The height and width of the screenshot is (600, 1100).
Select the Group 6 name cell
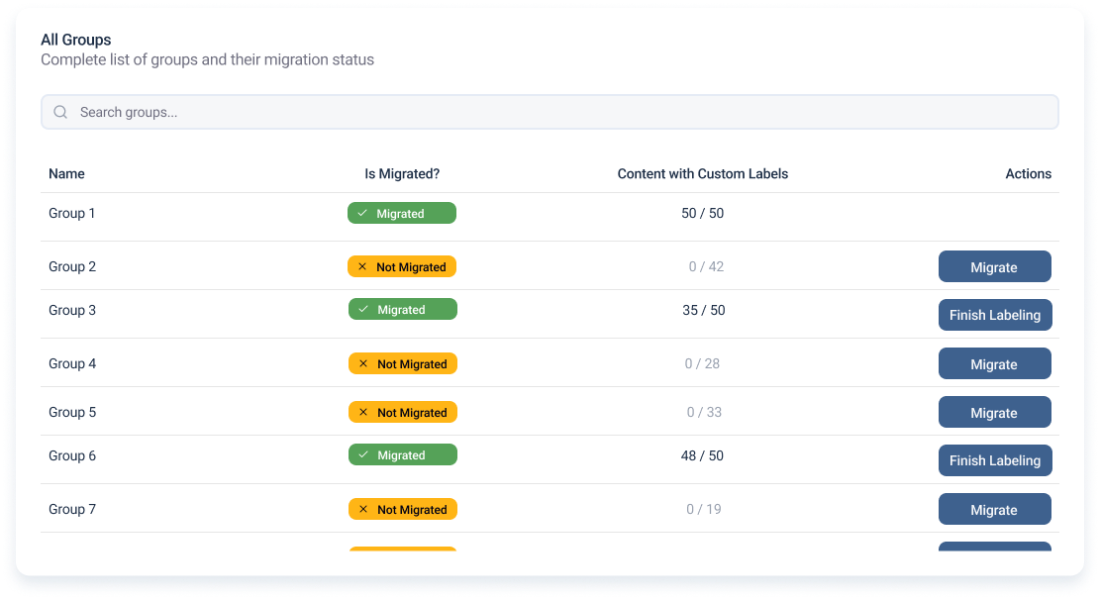tap(72, 455)
